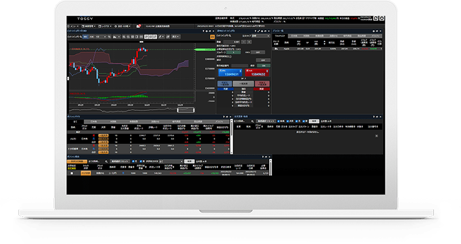Screen dimensions: 461x244
Task: Open the メニュー dropdown menu
Action: click(x=74, y=26)
